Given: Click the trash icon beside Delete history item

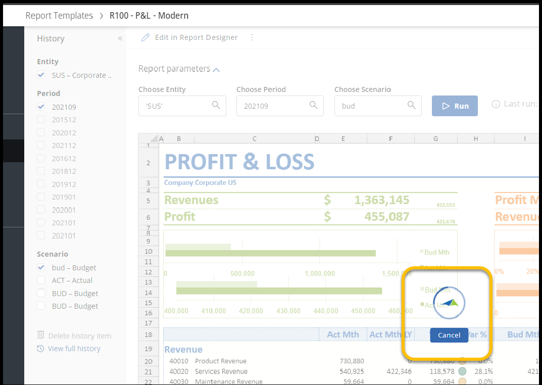Looking at the screenshot, I should (41, 335).
